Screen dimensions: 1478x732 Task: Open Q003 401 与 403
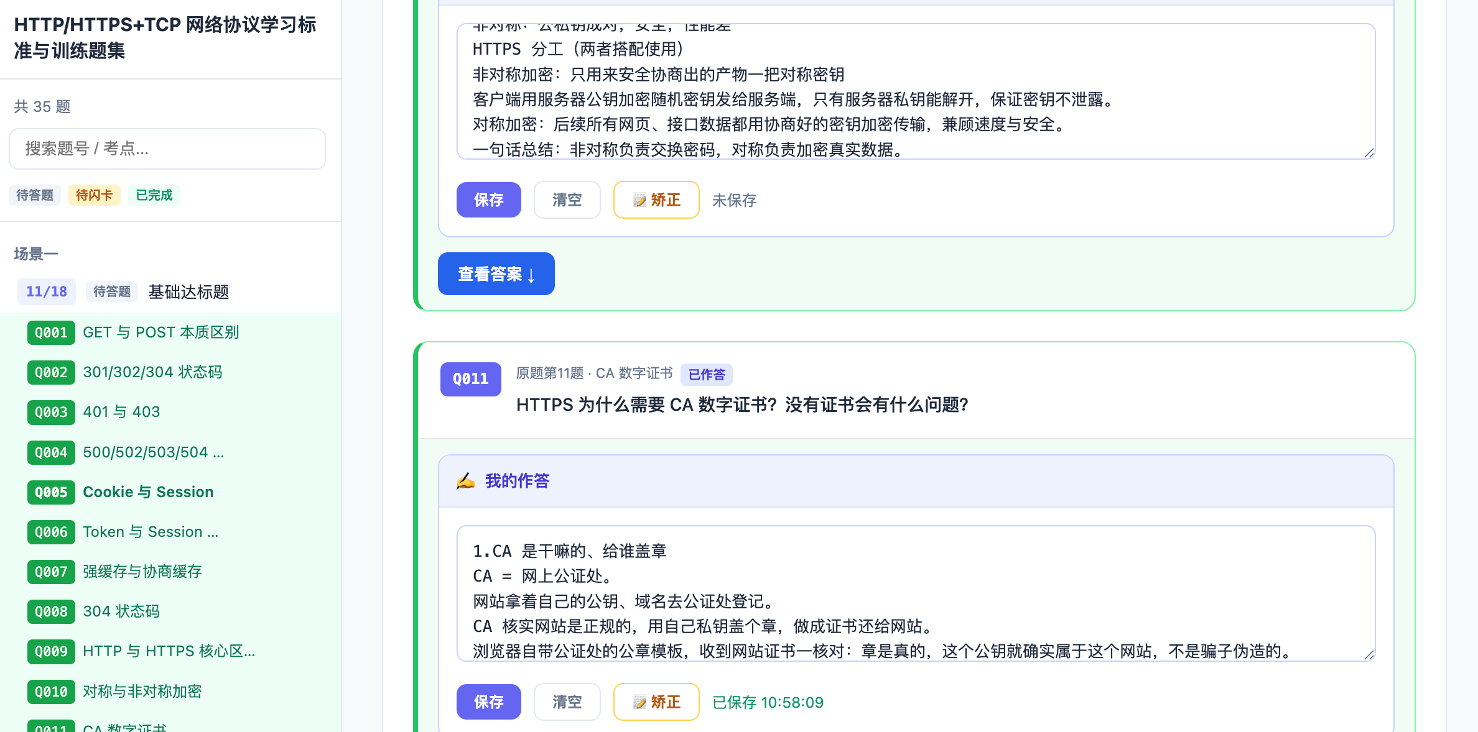pyautogui.click(x=170, y=412)
